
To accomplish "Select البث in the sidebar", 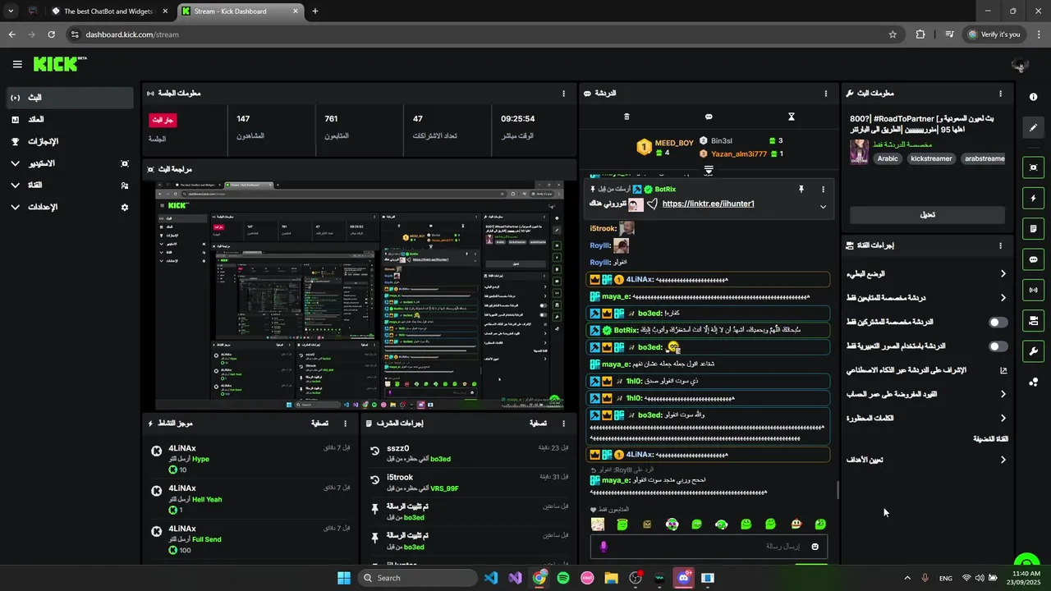I will coord(70,98).
